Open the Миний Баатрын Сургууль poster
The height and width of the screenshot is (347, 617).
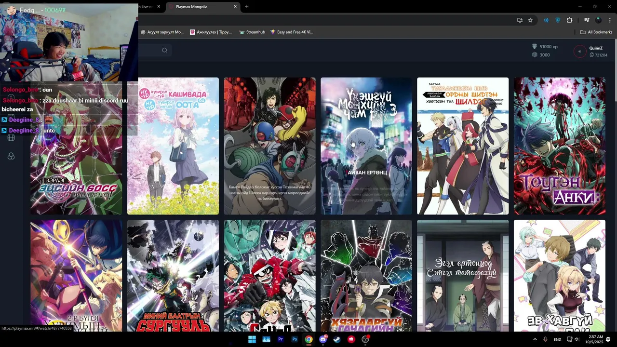coord(173,276)
